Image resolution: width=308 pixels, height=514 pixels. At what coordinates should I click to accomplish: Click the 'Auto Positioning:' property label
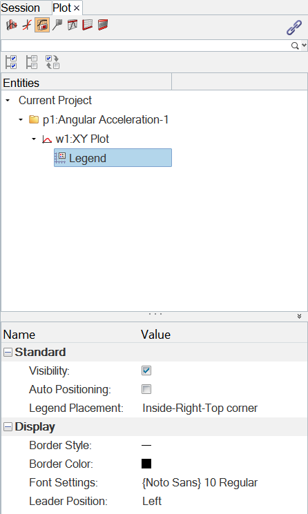coord(70,389)
